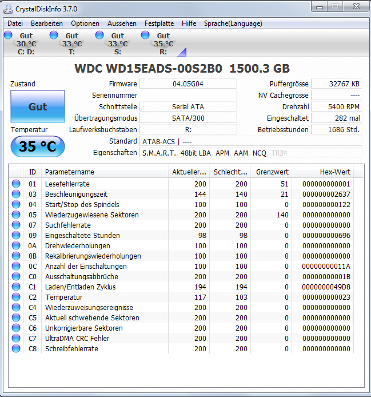Click the NV Cachegrösse field

[x=337, y=96]
